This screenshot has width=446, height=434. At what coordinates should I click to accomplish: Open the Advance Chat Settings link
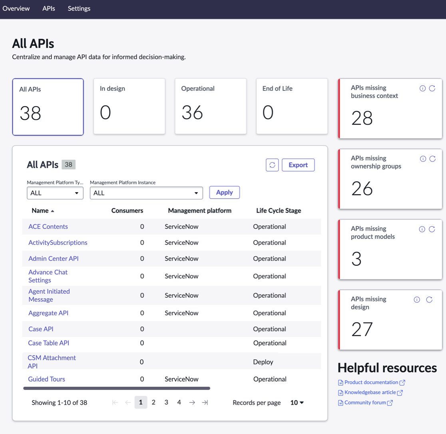[x=48, y=276]
